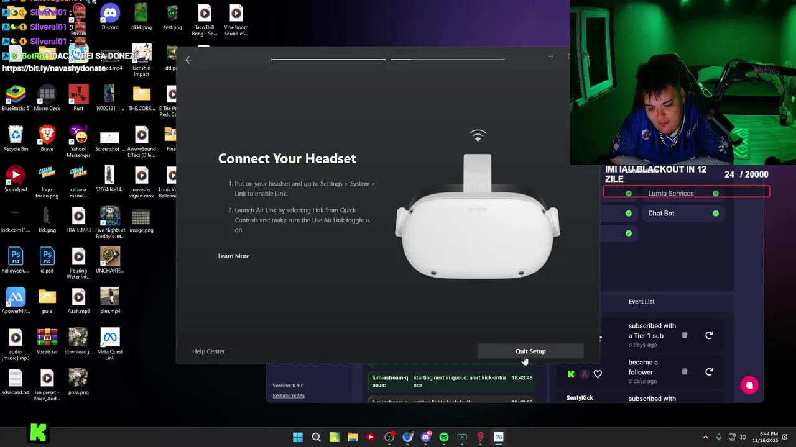This screenshot has height=447, width=796.
Task: Open the clock and date panel
Action: click(765, 437)
